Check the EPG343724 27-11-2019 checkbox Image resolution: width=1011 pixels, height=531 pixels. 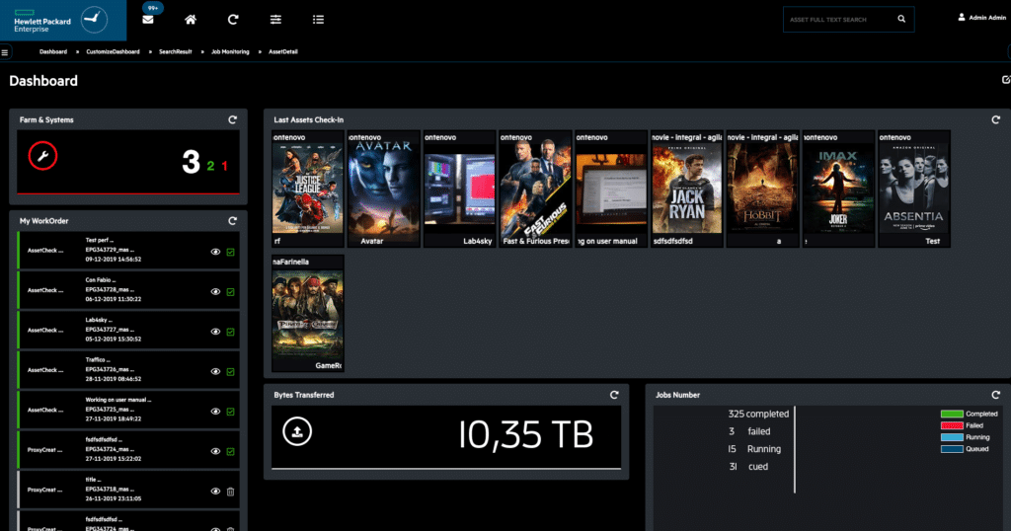point(230,452)
